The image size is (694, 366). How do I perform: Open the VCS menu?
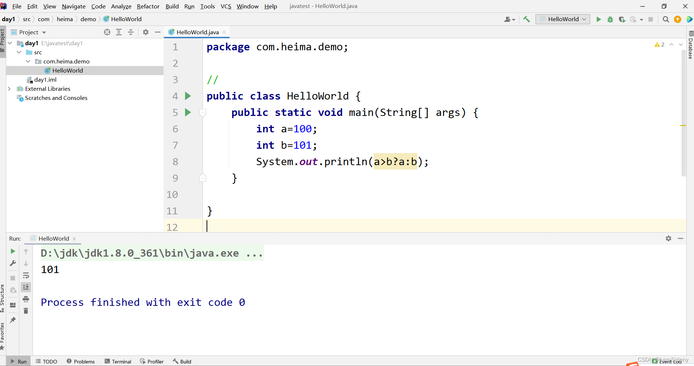point(226,6)
